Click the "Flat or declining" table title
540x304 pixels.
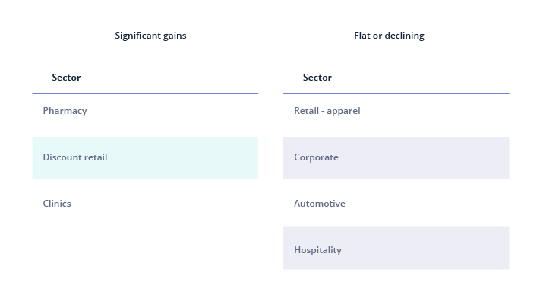pyautogui.click(x=389, y=36)
